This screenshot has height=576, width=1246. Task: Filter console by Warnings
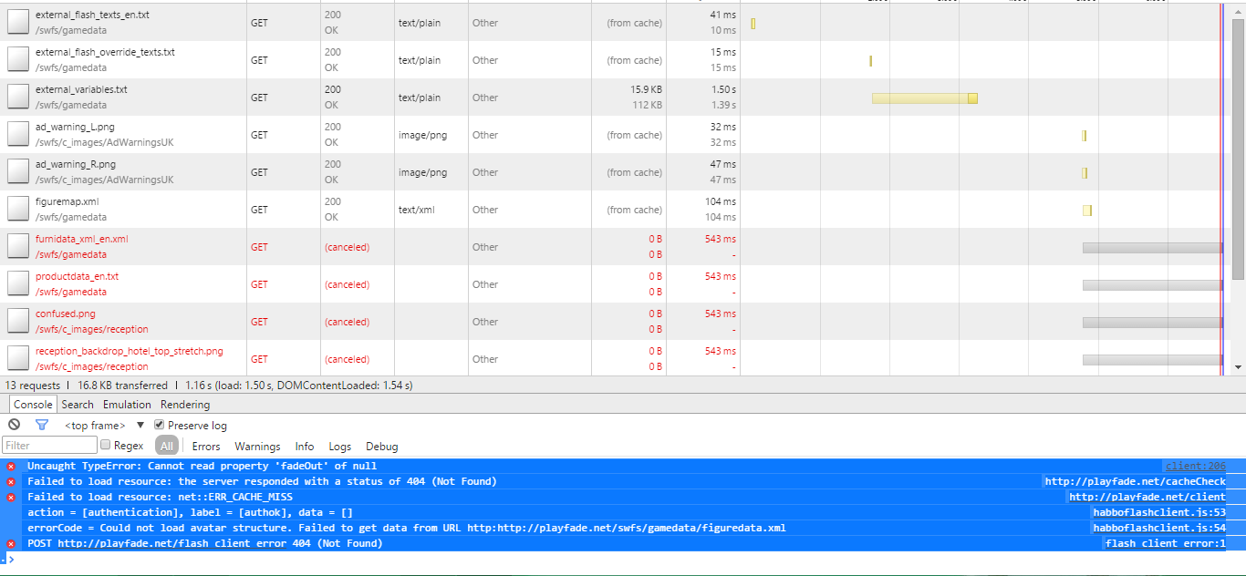point(257,447)
